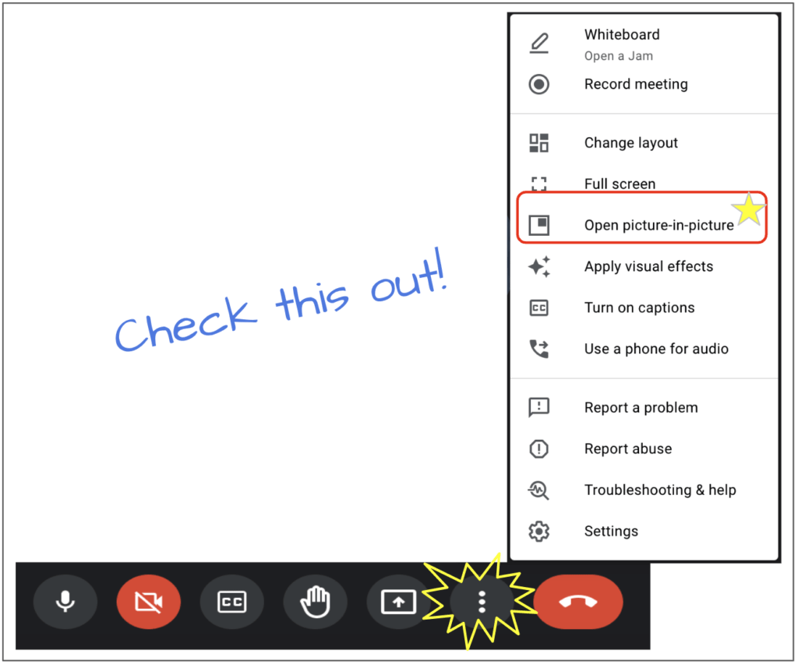Click the Settings gear icon

click(x=538, y=530)
